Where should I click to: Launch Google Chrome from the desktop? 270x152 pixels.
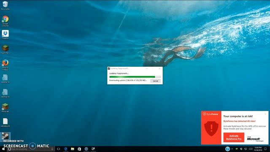[x=5, y=21]
